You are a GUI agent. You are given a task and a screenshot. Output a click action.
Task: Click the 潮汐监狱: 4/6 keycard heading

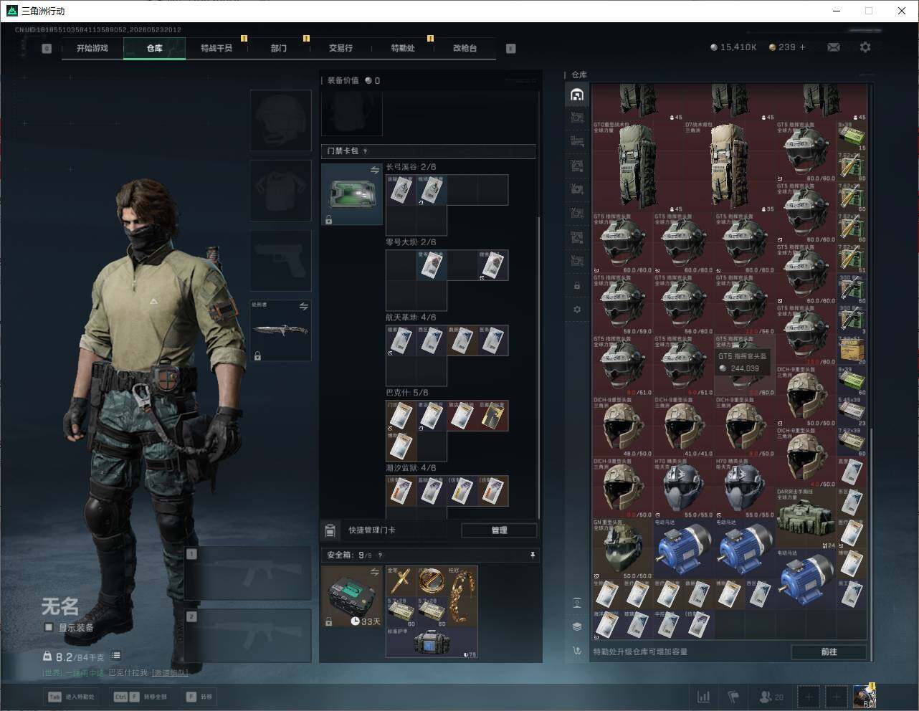coord(411,468)
